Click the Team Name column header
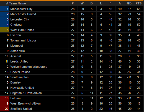The height and width of the screenshot is (112, 144). point(17,3)
